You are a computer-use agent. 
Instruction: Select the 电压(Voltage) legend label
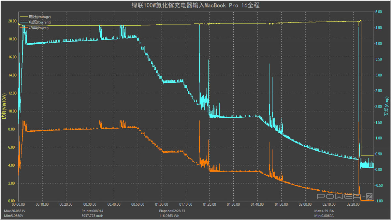(x=40, y=17)
